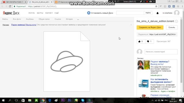
Task: Open the Chrome three-dot menu
Action: point(182,6)
